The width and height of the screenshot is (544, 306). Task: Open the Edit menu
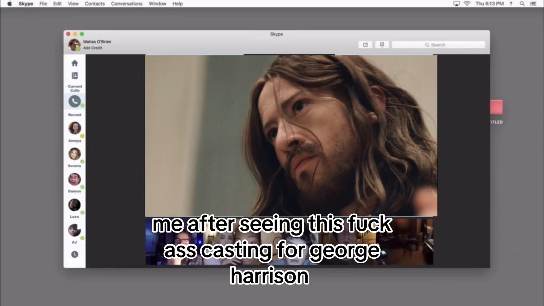[x=57, y=4]
